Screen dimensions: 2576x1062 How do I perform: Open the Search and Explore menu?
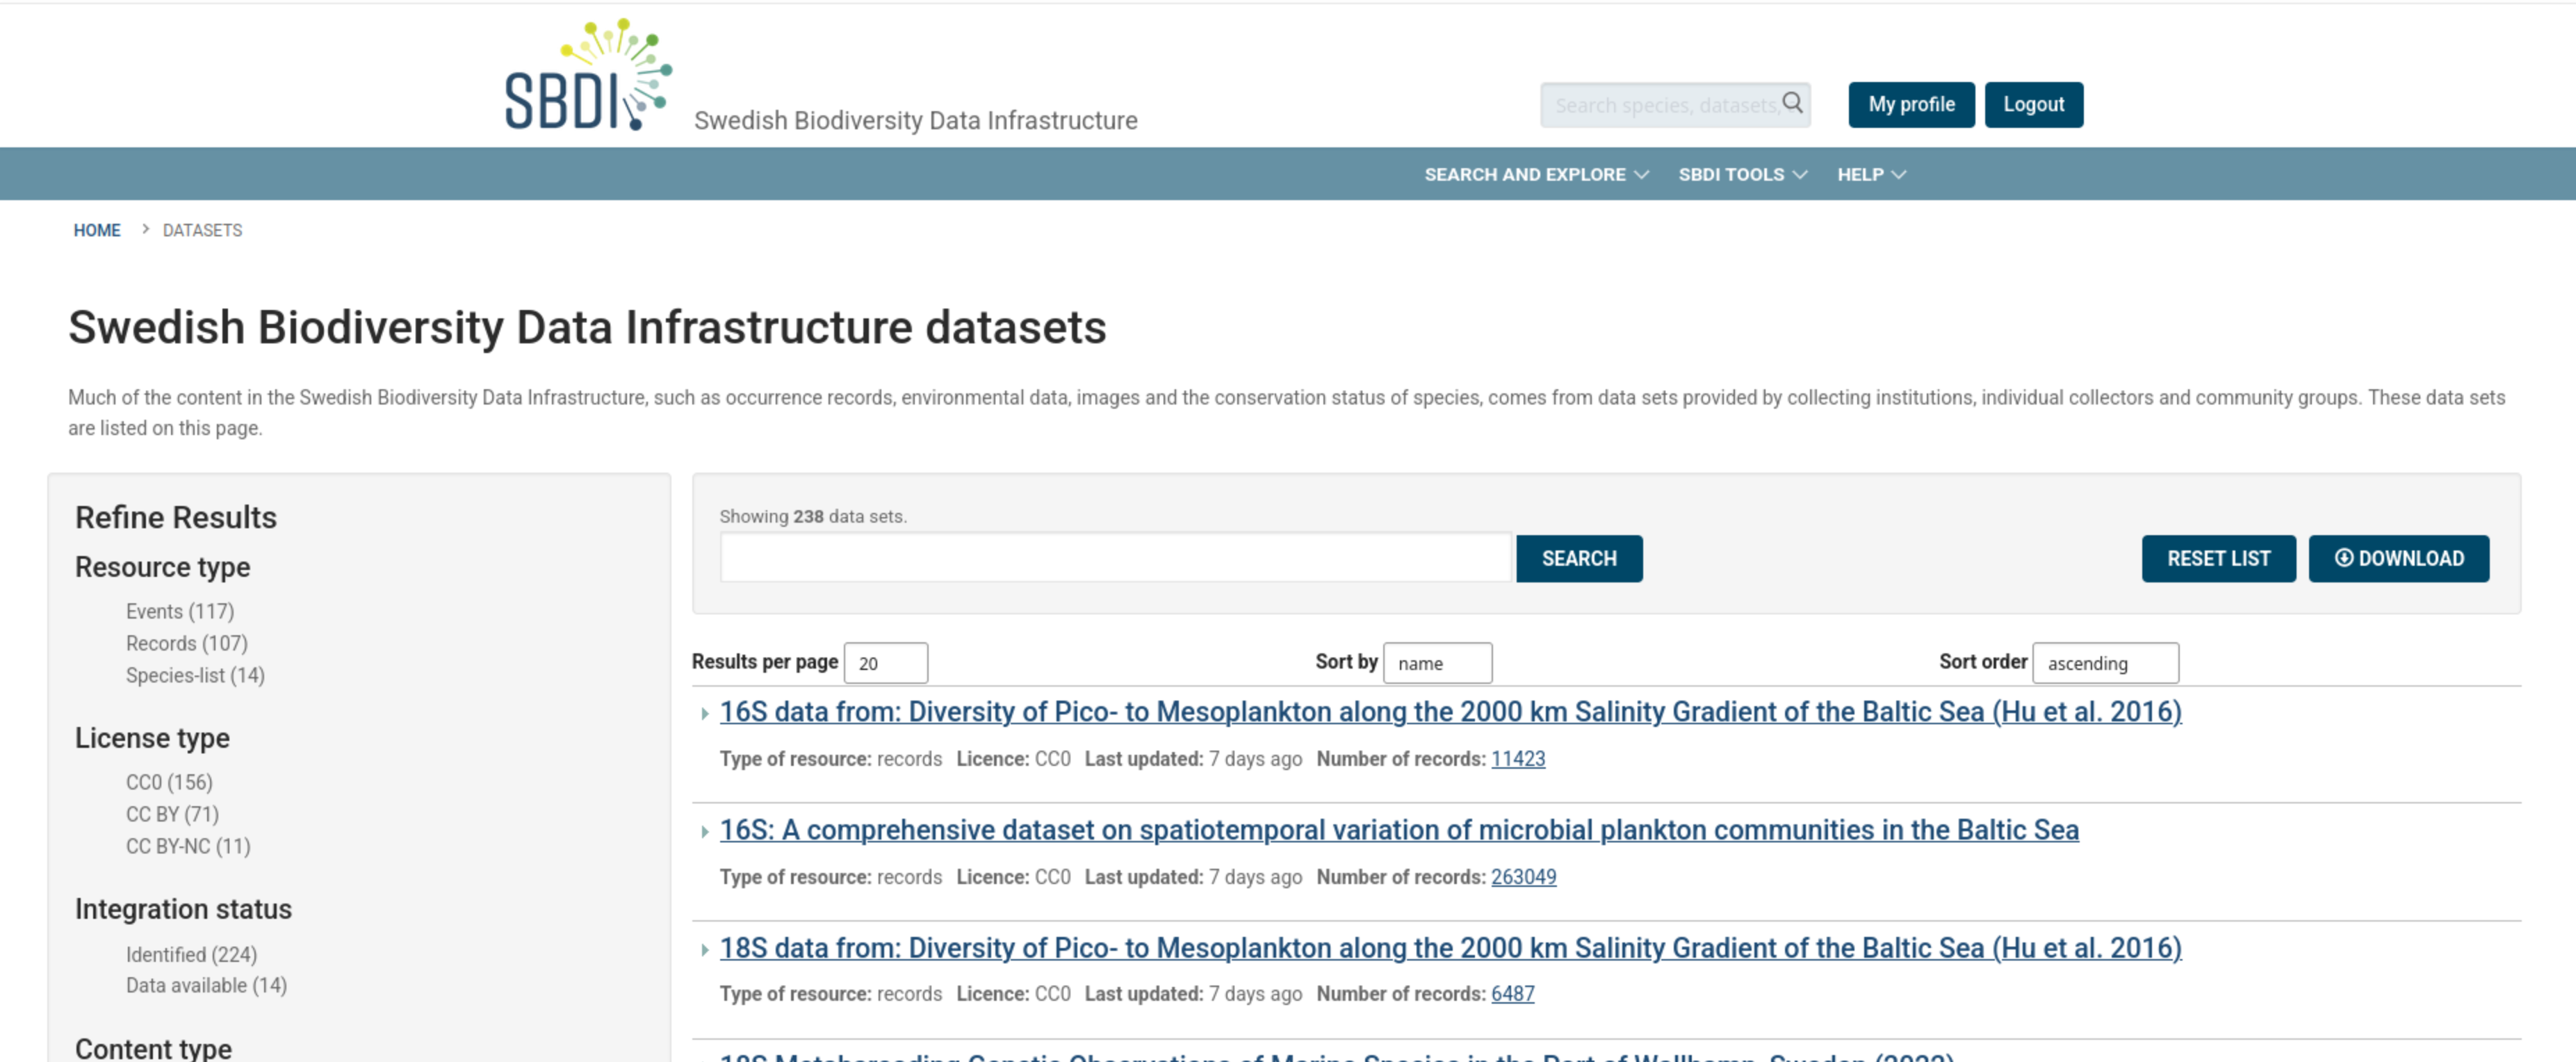pos(1535,175)
